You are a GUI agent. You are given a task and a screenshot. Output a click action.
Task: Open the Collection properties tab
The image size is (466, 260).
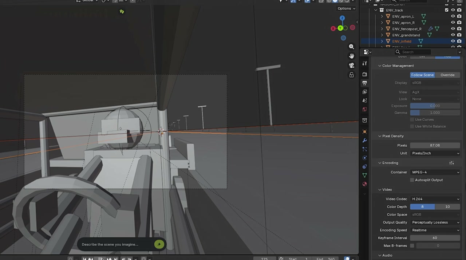click(364, 120)
